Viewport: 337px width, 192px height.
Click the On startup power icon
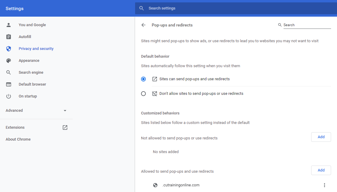click(x=9, y=96)
